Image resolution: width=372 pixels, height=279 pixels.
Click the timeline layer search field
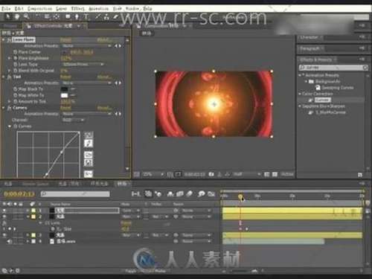pyautogui.click(x=75, y=193)
